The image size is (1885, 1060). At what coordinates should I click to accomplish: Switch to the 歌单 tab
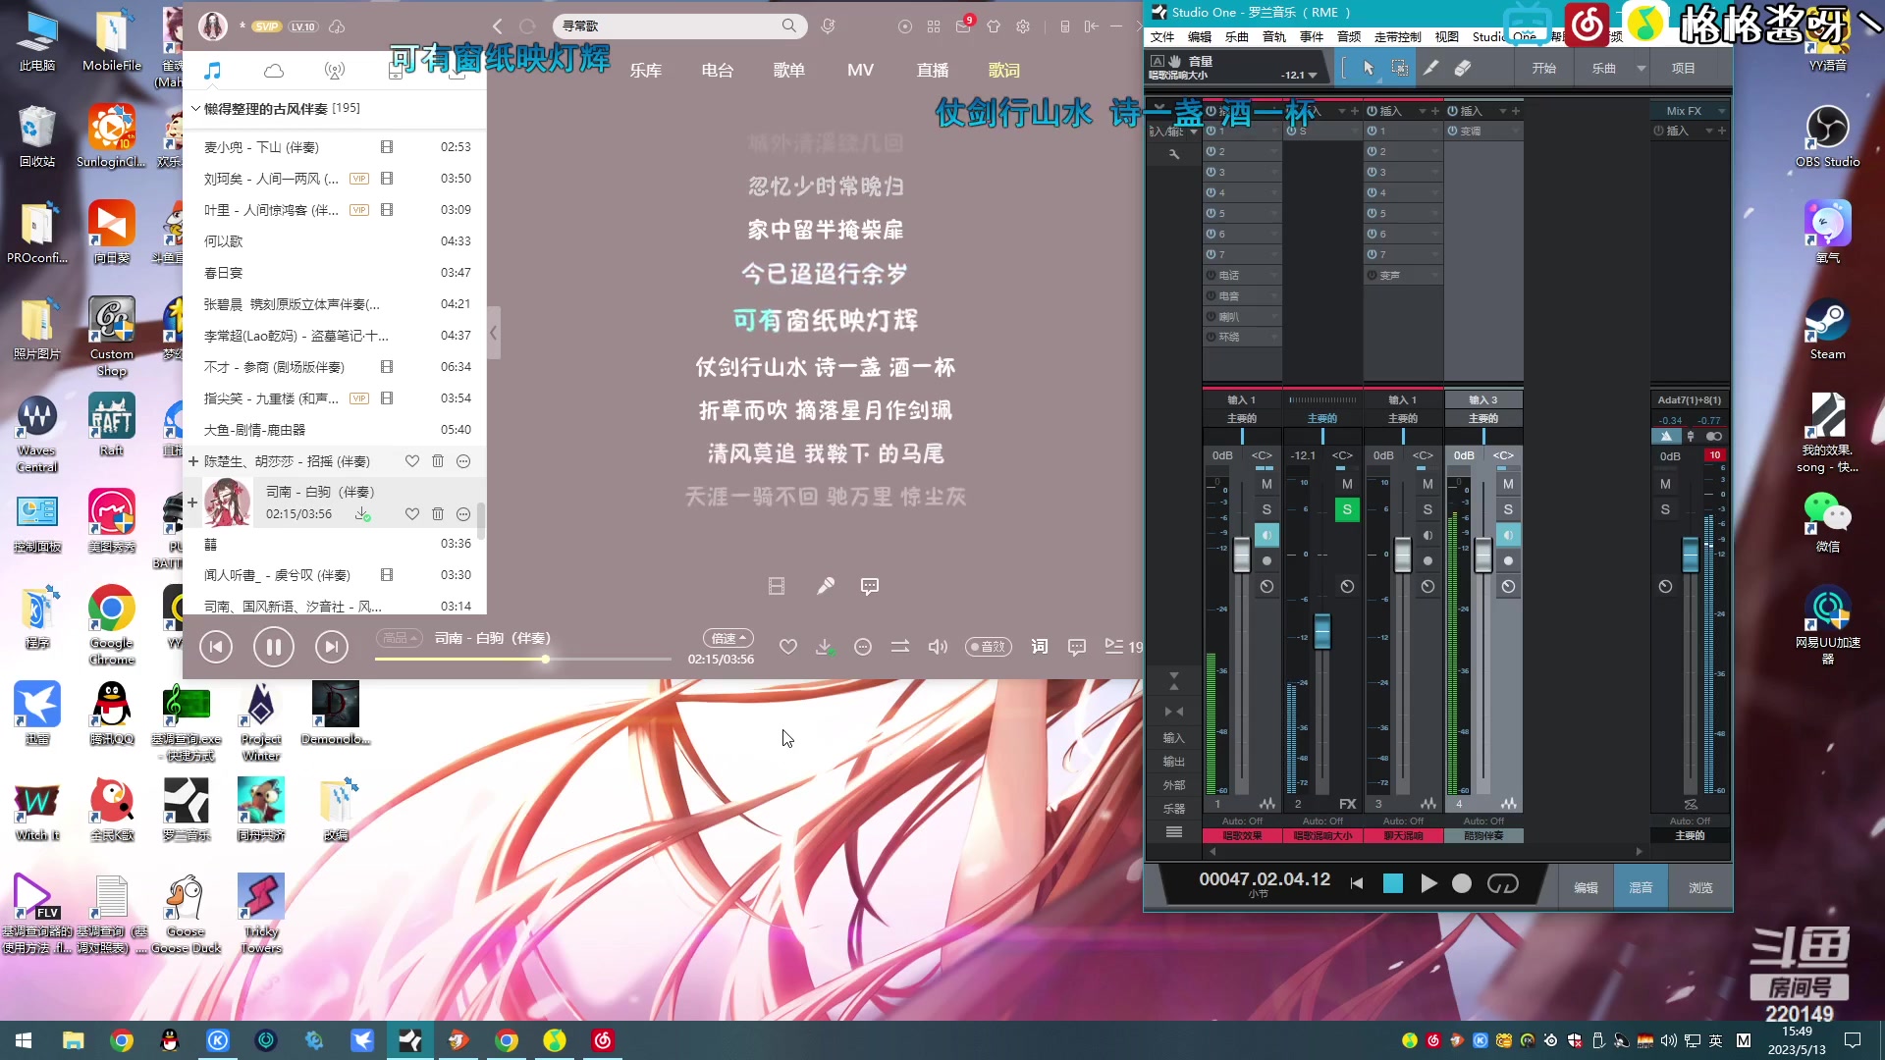(789, 71)
